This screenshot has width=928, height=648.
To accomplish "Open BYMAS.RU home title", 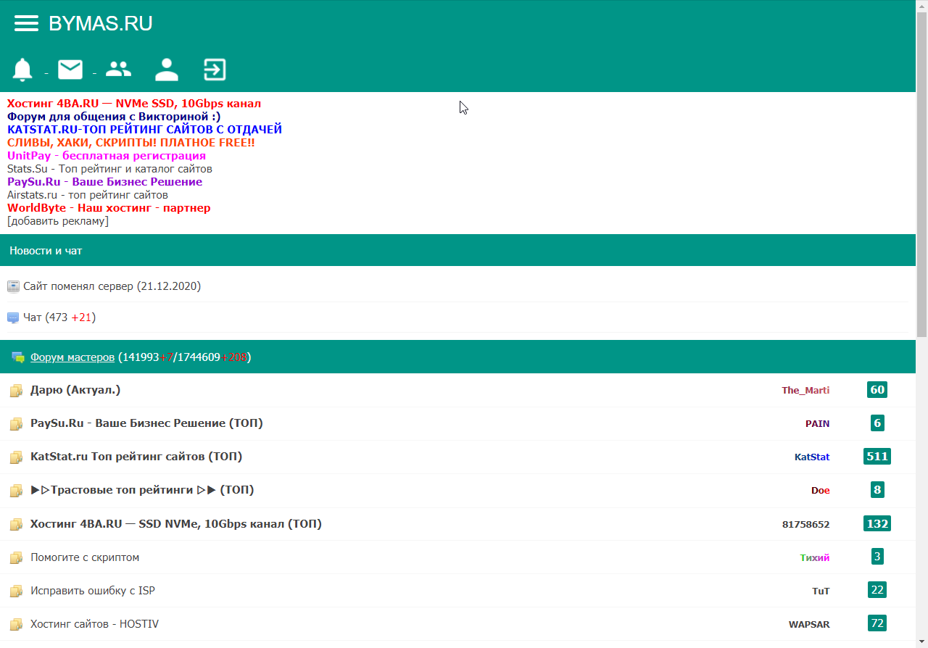I will click(100, 23).
